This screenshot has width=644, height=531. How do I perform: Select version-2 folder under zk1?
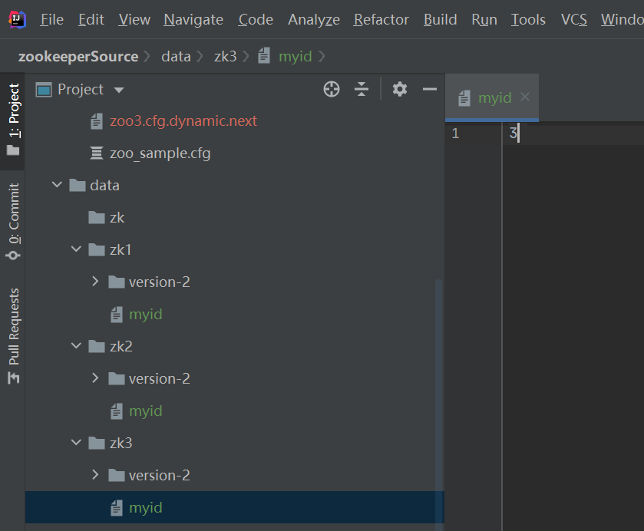click(x=160, y=282)
